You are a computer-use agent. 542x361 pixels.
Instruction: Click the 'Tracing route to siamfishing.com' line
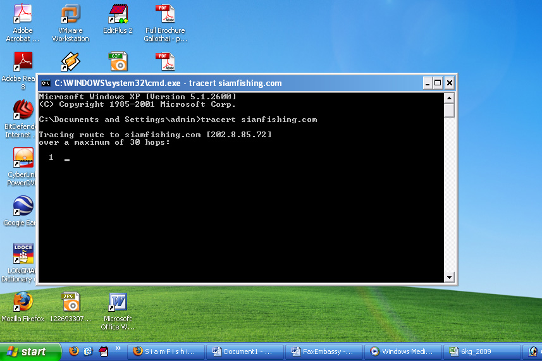pyautogui.click(x=155, y=135)
